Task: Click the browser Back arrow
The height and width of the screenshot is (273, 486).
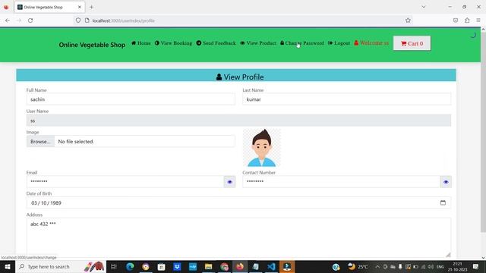Action: [8, 20]
